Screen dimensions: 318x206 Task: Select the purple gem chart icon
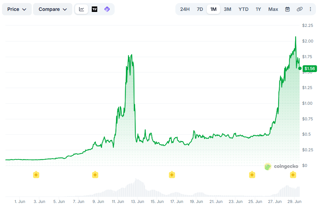(107, 9)
